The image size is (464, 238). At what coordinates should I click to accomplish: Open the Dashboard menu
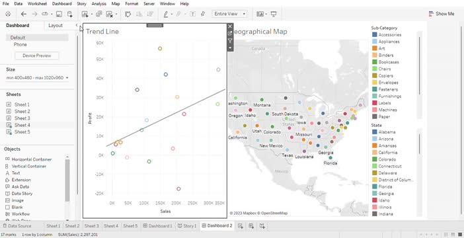coord(62,4)
